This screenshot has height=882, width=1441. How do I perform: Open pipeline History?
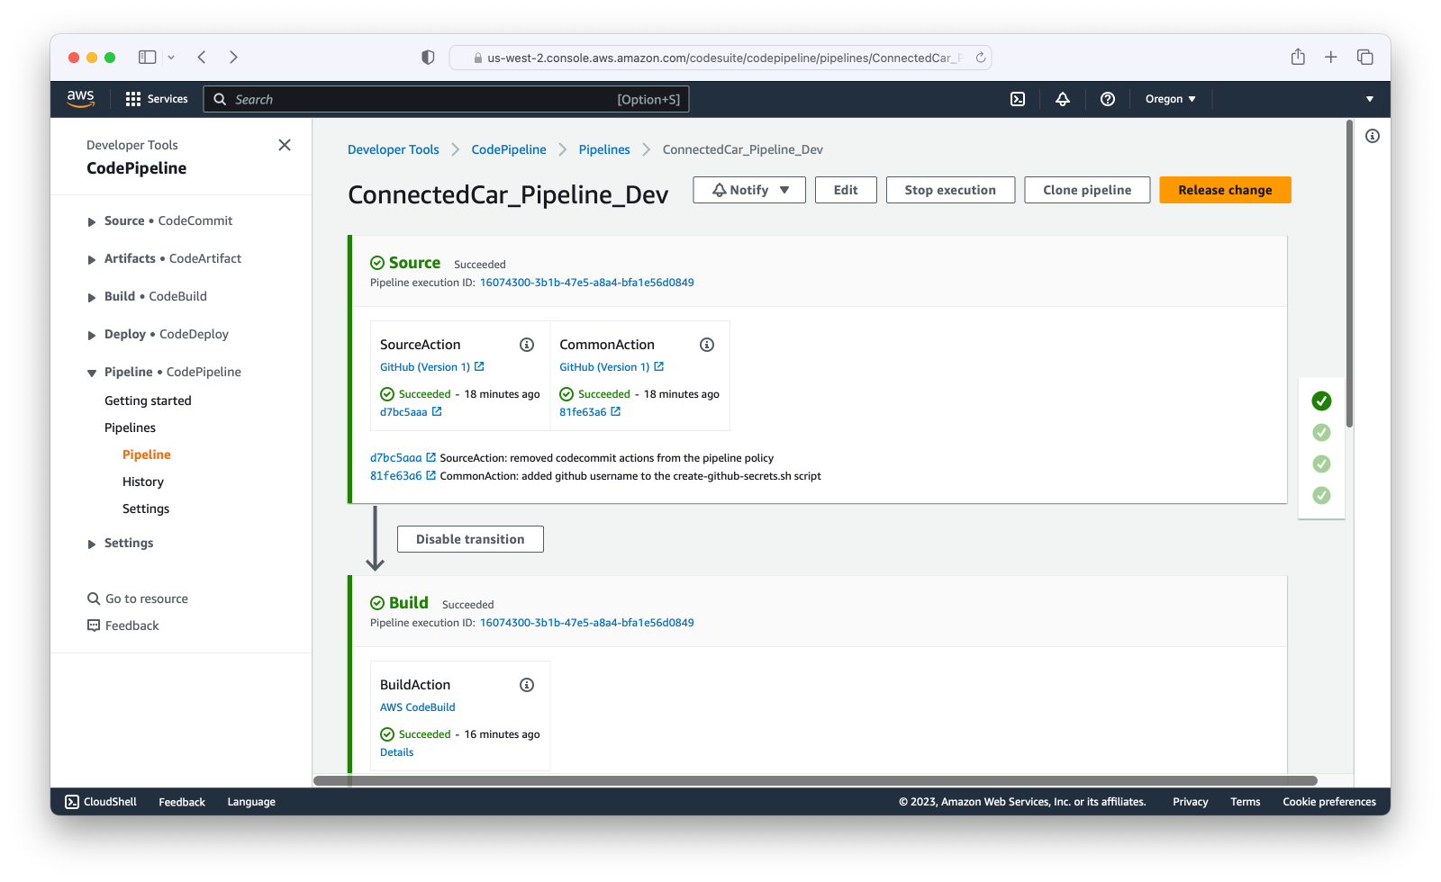pyautogui.click(x=143, y=481)
